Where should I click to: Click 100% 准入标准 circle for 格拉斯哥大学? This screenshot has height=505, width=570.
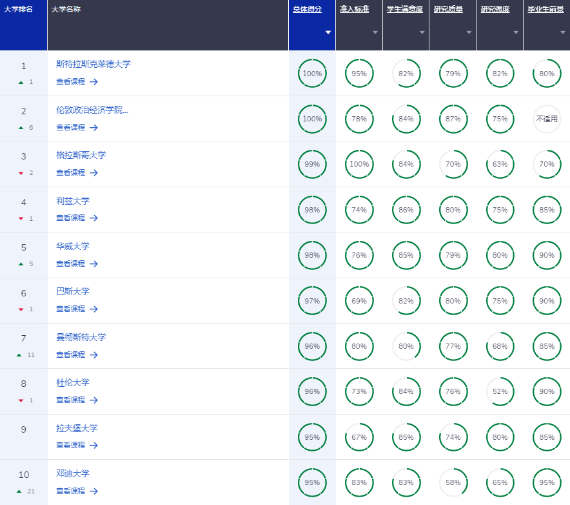click(359, 164)
